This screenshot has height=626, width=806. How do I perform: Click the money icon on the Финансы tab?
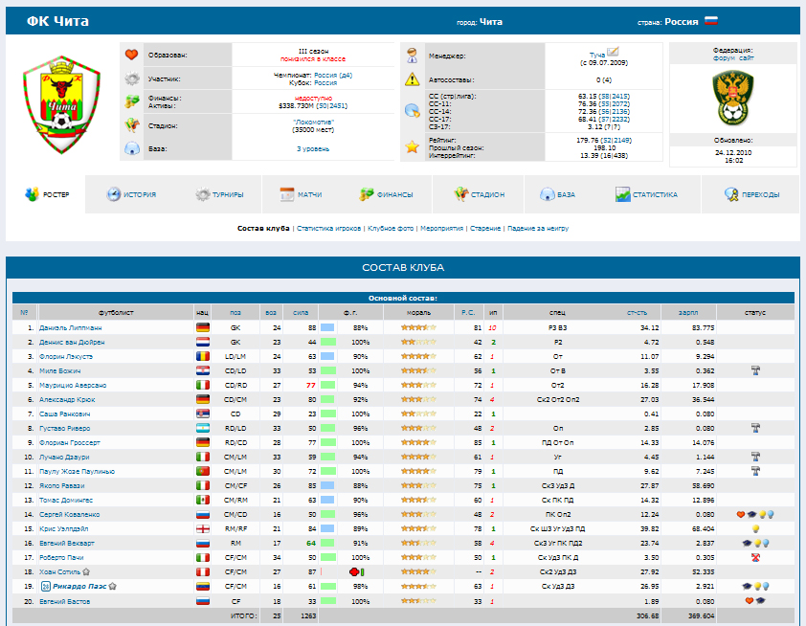pyautogui.click(x=366, y=194)
